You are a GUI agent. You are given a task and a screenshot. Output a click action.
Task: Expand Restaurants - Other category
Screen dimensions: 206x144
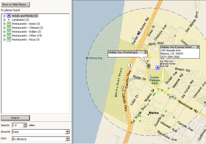pos(4,35)
